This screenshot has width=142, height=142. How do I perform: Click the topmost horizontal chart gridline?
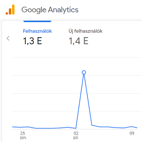[x=77, y=57]
